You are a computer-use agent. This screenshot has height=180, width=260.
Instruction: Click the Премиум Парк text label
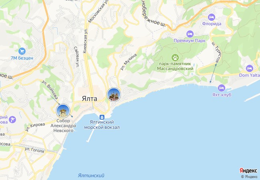click(x=190, y=41)
